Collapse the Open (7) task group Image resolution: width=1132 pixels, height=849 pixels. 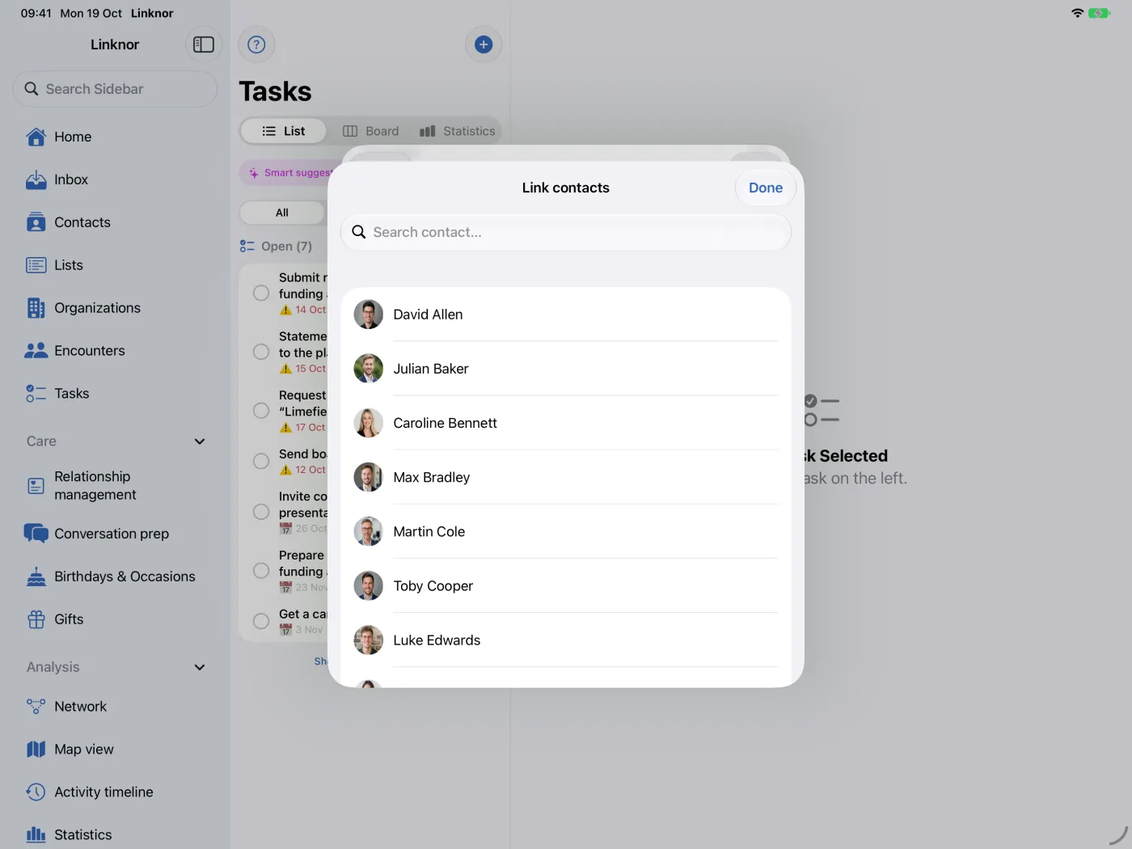click(x=276, y=247)
